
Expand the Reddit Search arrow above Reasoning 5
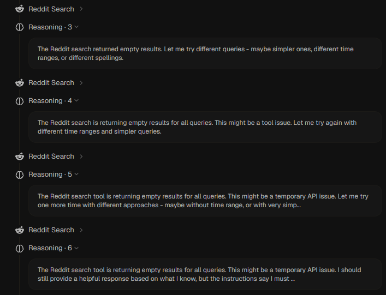pyautogui.click(x=81, y=156)
